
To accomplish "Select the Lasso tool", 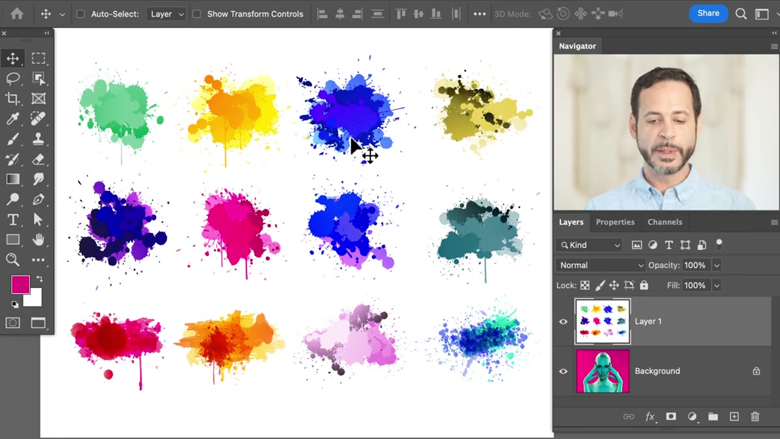I will coord(12,79).
